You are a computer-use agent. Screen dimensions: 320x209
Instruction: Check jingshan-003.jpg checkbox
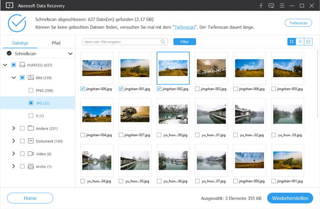tap(197, 89)
